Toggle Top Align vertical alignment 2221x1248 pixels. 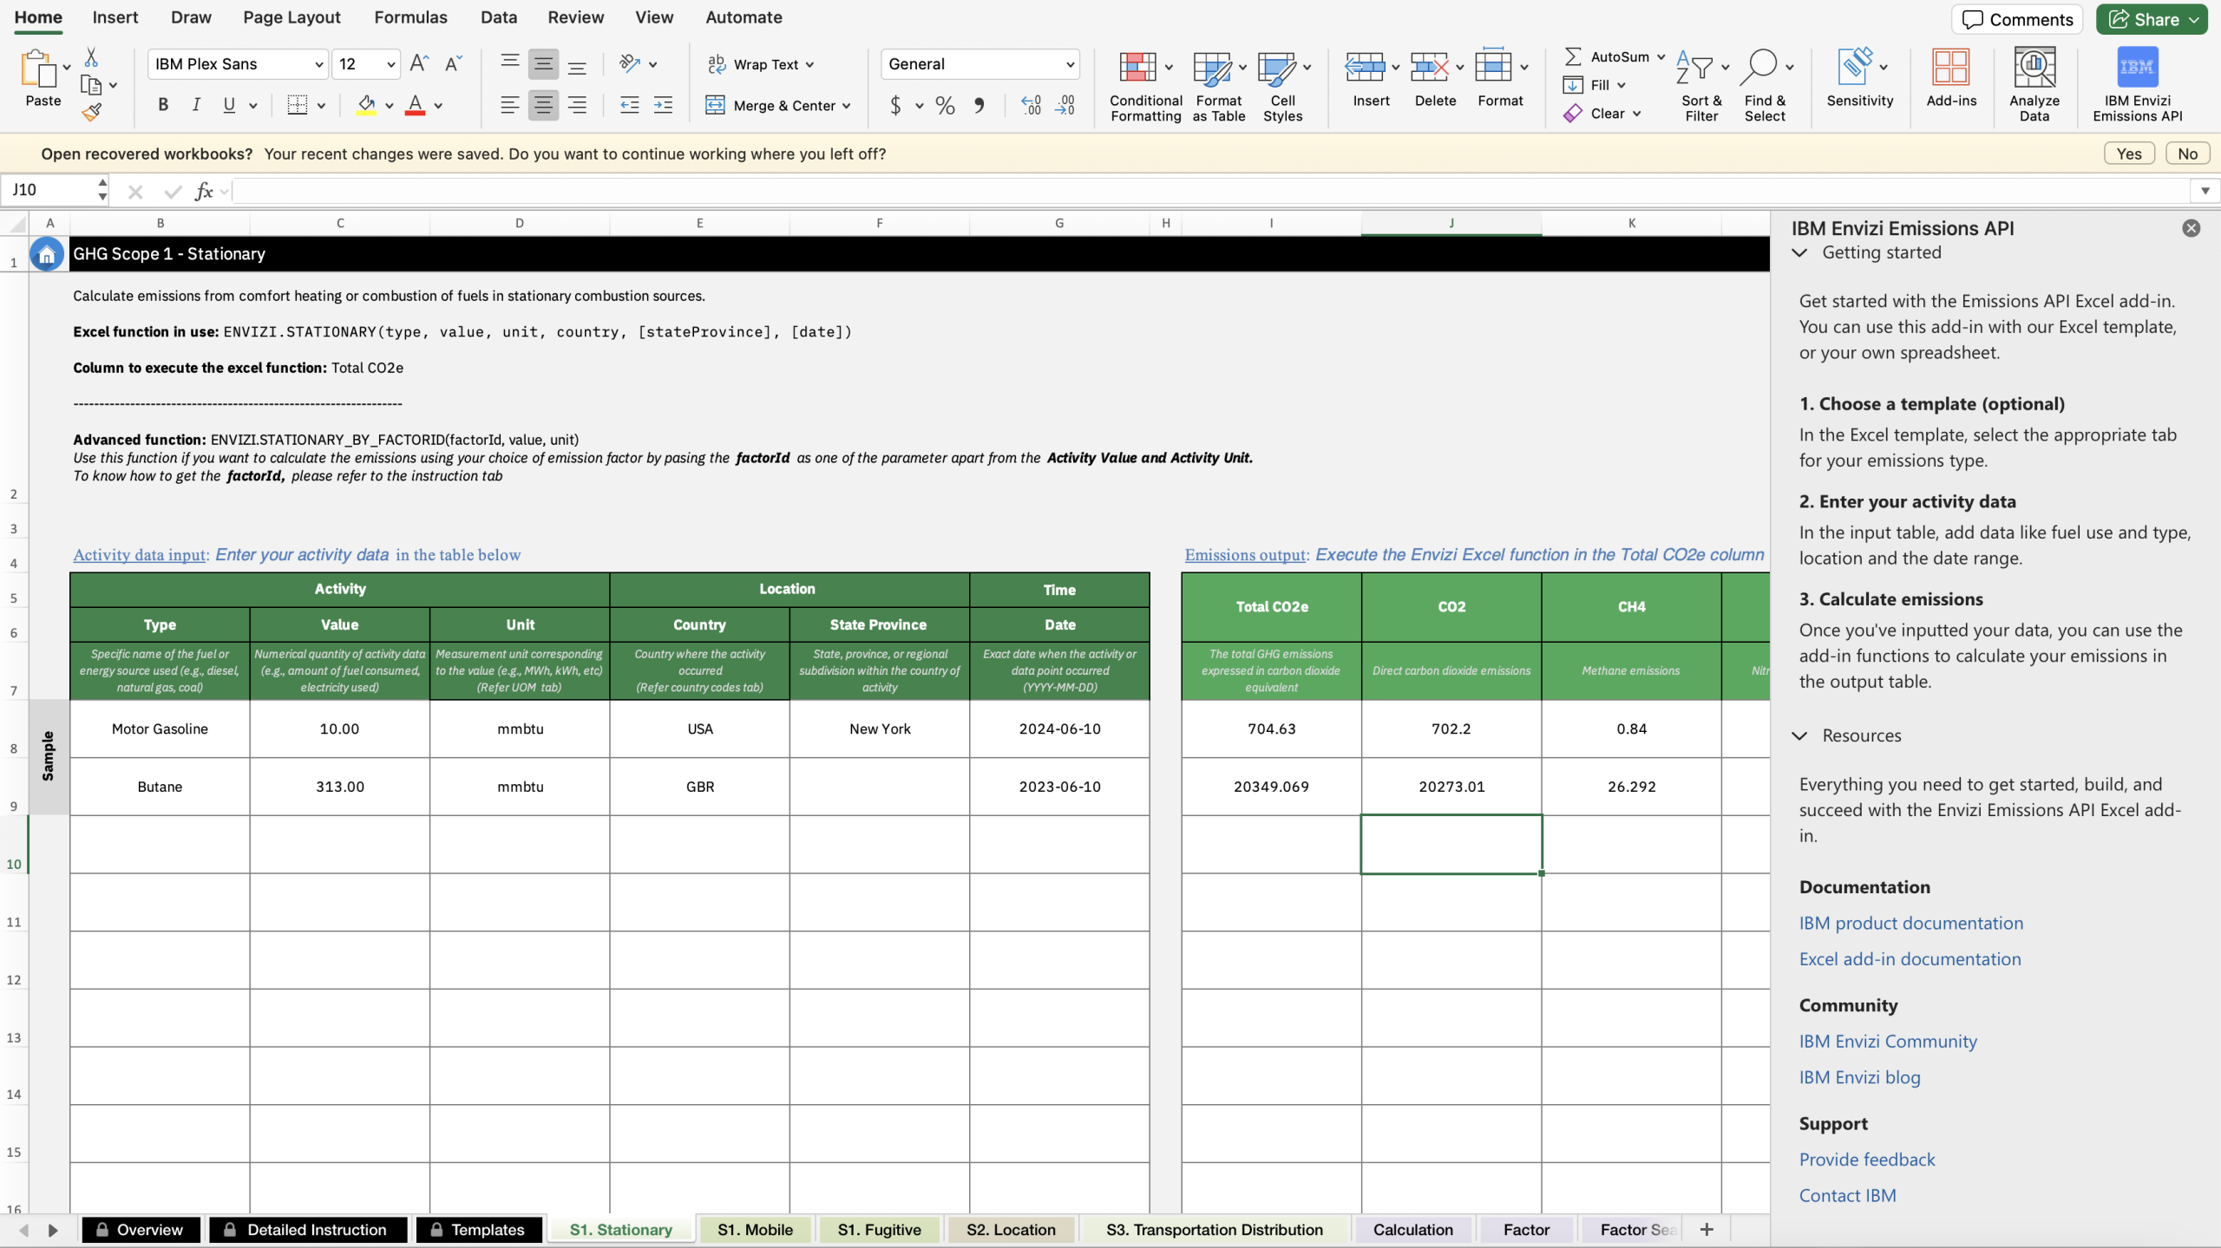510,62
